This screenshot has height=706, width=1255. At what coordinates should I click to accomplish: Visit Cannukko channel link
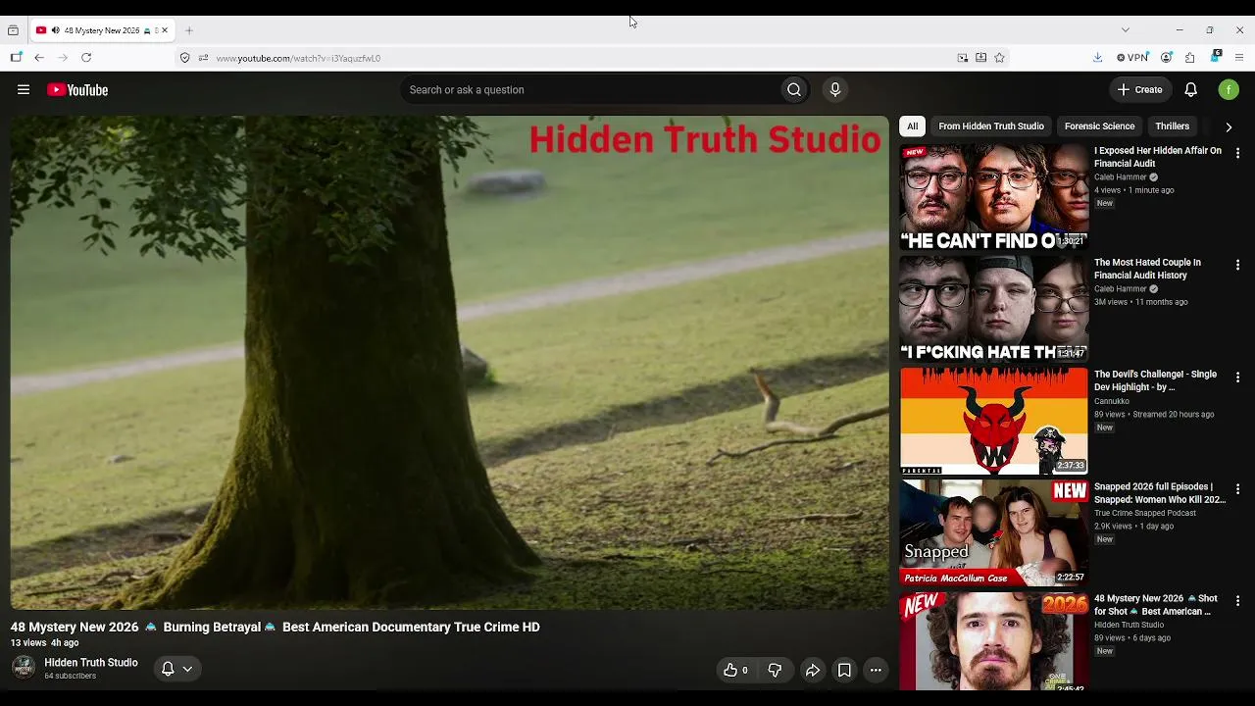tap(1112, 401)
